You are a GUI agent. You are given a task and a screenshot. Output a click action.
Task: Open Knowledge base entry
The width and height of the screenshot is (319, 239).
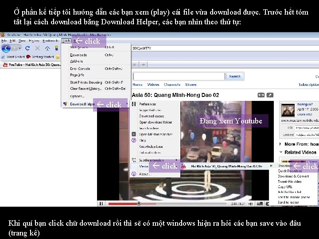(155, 146)
